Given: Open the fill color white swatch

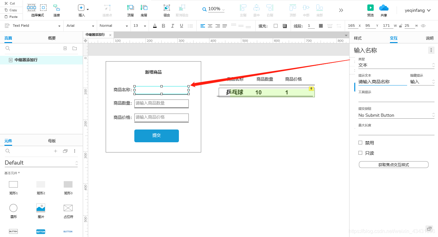Looking at the screenshot, I should click(276, 26).
